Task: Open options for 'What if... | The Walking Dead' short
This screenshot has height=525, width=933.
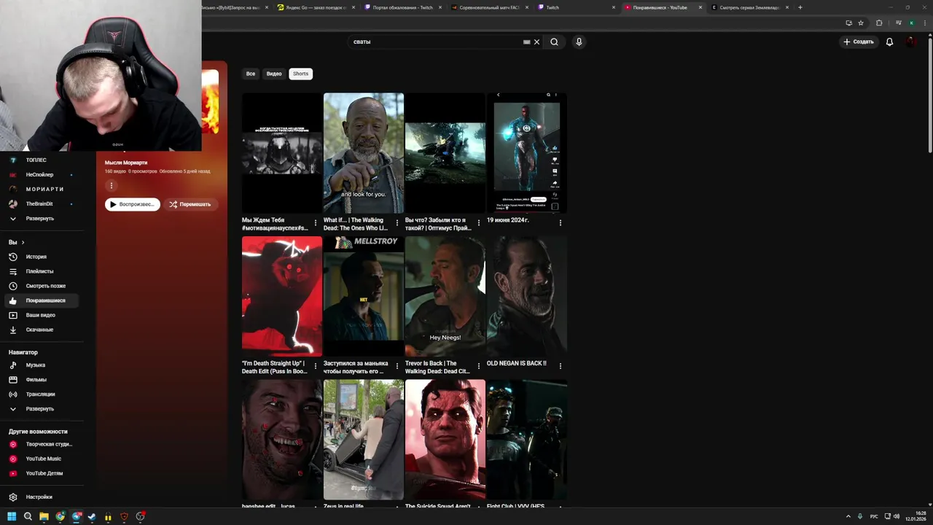Action: click(397, 222)
